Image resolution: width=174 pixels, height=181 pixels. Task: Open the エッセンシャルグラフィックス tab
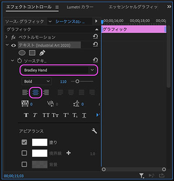(x=133, y=7)
